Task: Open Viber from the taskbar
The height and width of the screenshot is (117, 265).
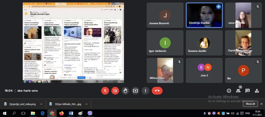Action: tap(90, 113)
